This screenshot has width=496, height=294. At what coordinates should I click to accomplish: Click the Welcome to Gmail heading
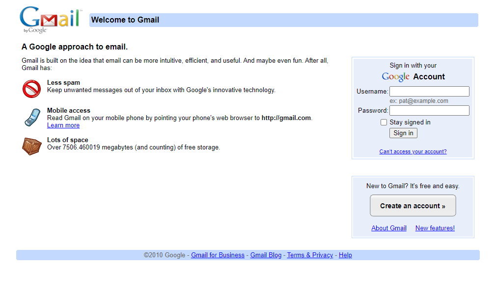tap(125, 20)
